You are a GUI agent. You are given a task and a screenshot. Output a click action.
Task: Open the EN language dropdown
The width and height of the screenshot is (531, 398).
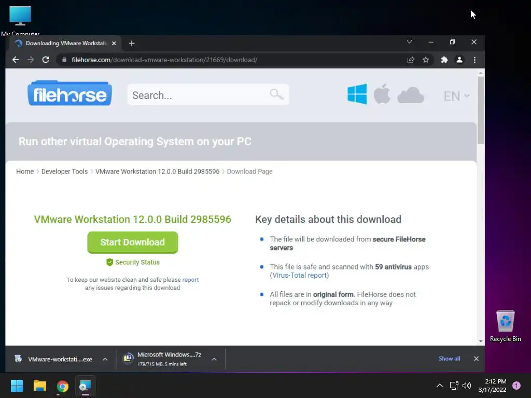pyautogui.click(x=456, y=96)
